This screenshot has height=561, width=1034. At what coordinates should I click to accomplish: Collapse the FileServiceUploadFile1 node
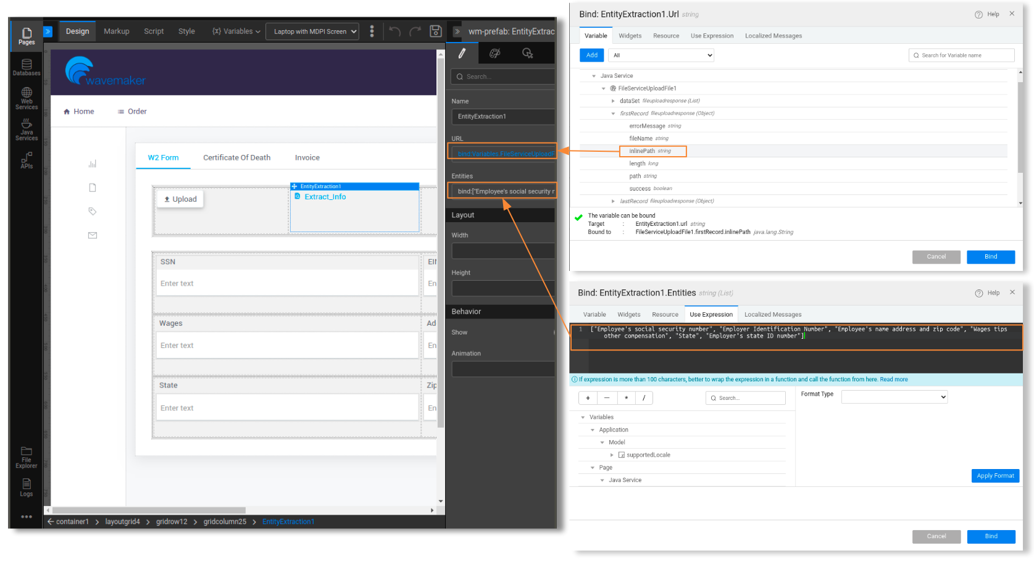[604, 88]
